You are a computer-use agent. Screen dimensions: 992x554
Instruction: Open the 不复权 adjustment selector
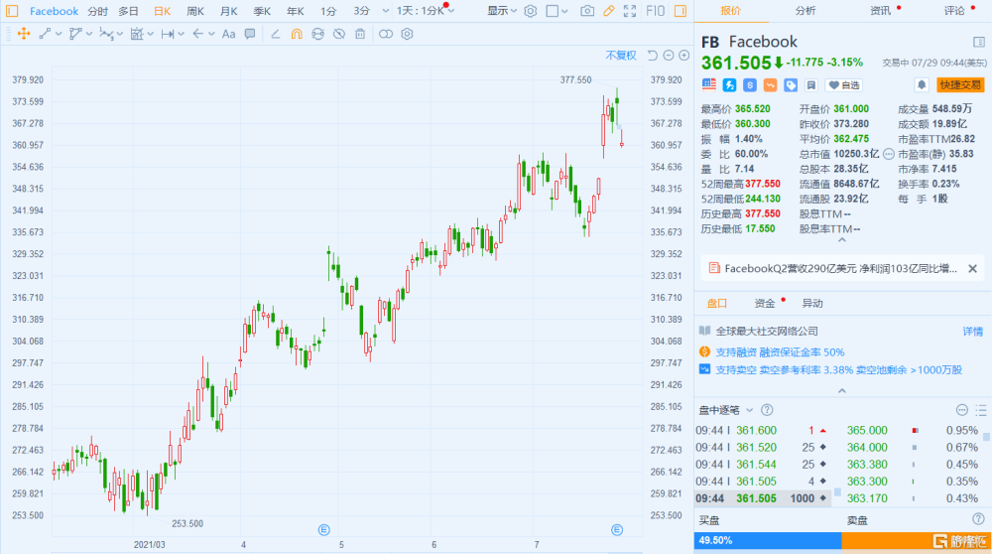621,56
